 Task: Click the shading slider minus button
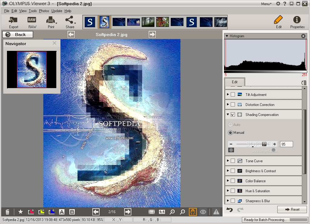tap(231, 144)
